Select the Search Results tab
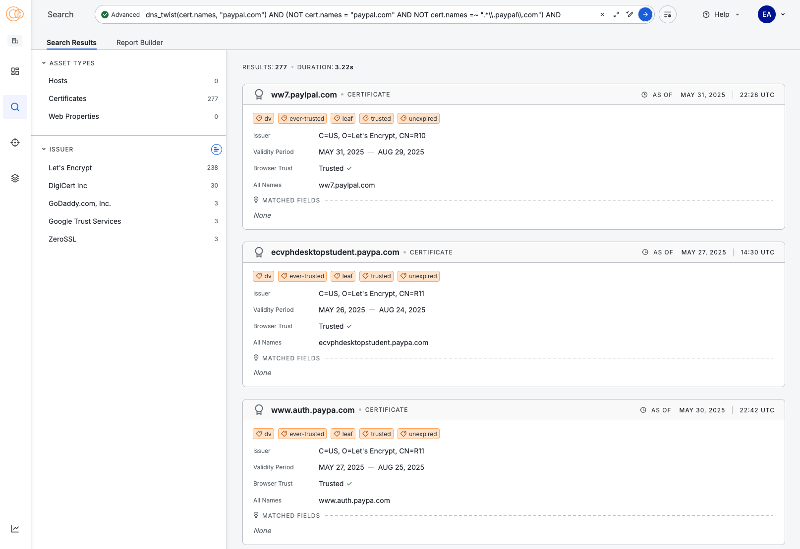The width and height of the screenshot is (800, 549). [x=71, y=43]
